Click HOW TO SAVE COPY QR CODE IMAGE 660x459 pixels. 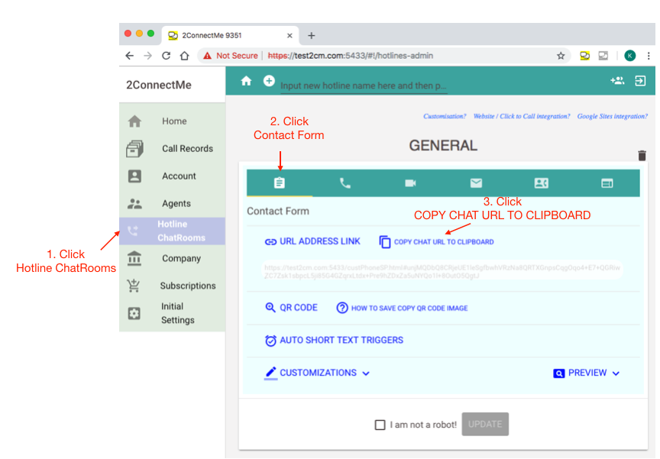pos(409,309)
